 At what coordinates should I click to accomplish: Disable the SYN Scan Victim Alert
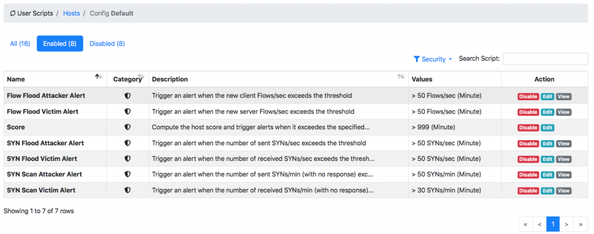(x=528, y=191)
